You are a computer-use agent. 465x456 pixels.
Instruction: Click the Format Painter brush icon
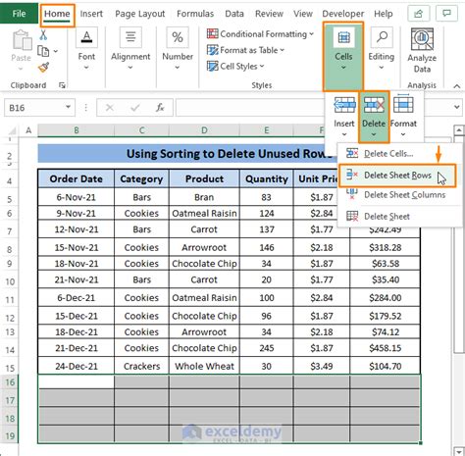43,68
